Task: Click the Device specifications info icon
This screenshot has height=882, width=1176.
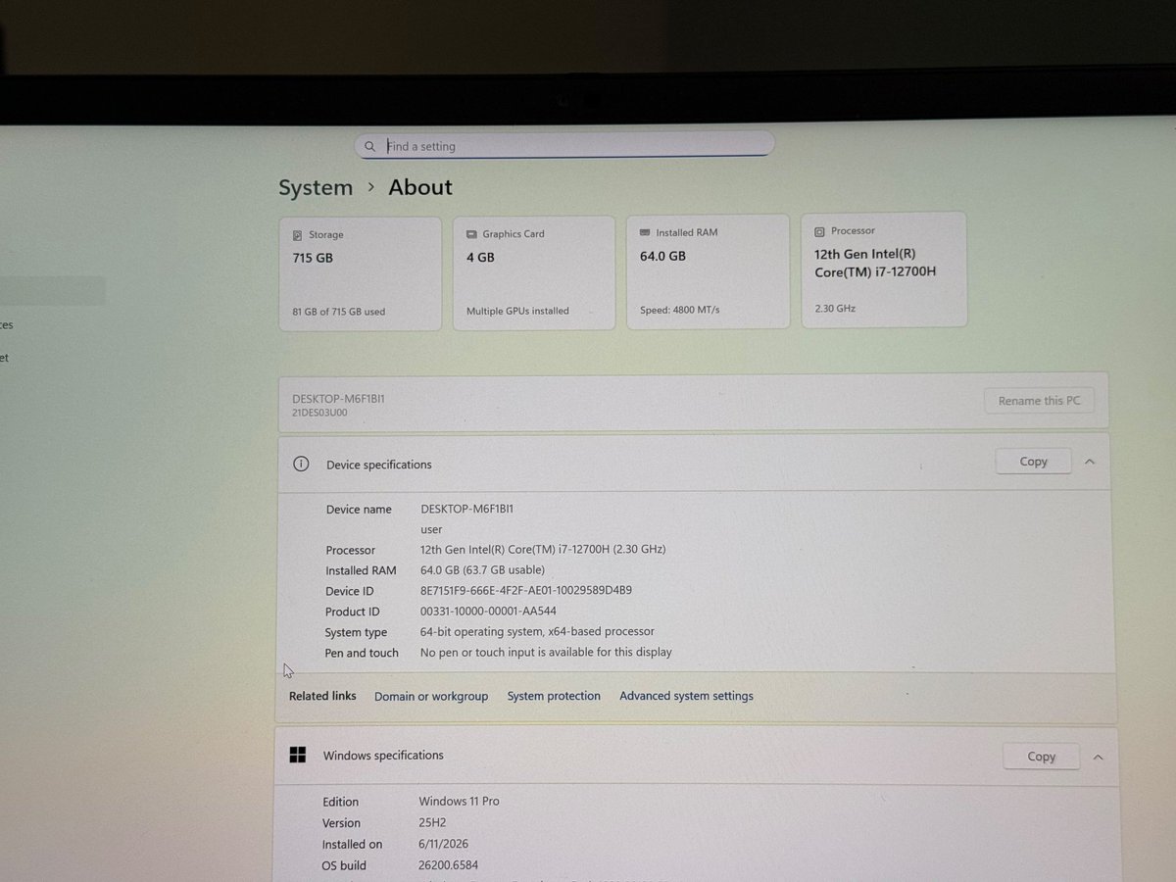Action: tap(301, 465)
